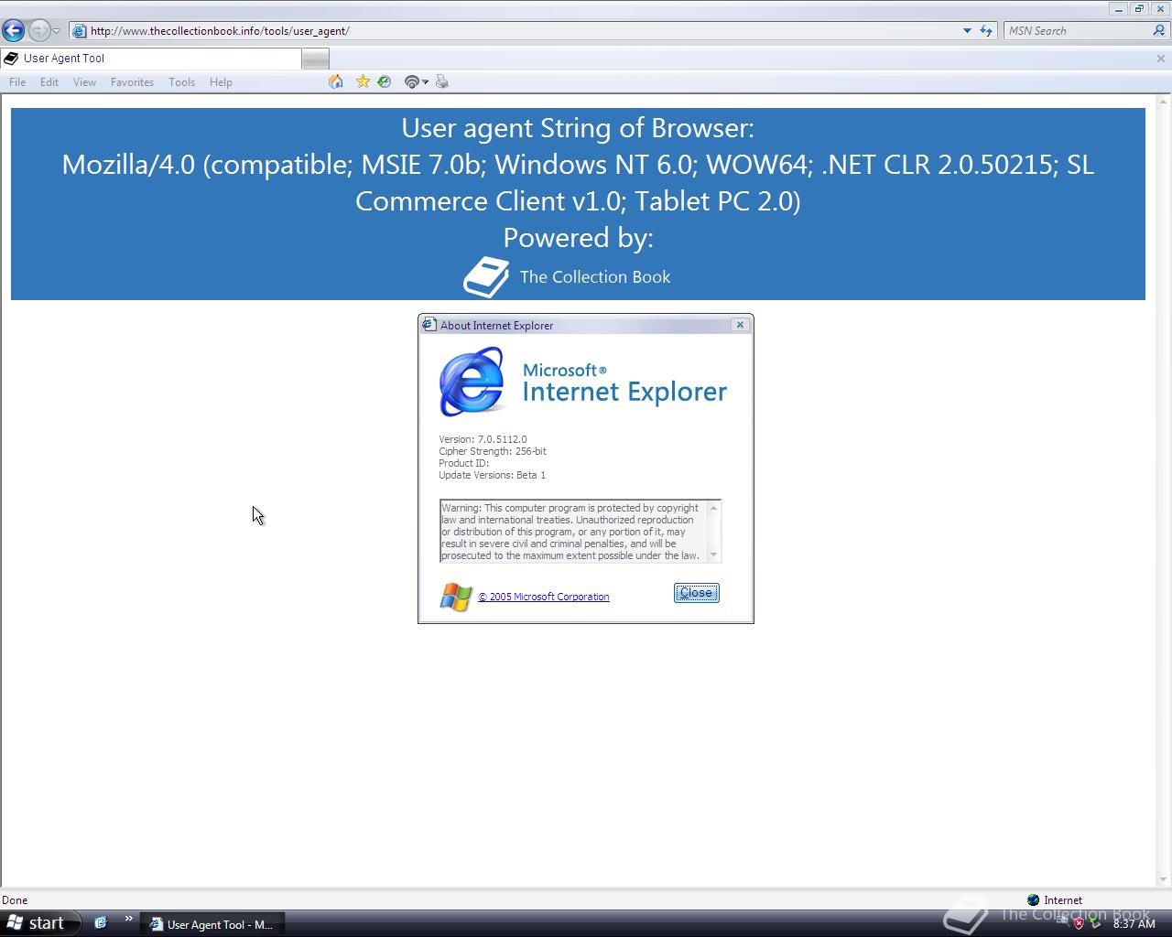1172x937 pixels.
Task: Open the Favorites menu
Action: (x=132, y=81)
